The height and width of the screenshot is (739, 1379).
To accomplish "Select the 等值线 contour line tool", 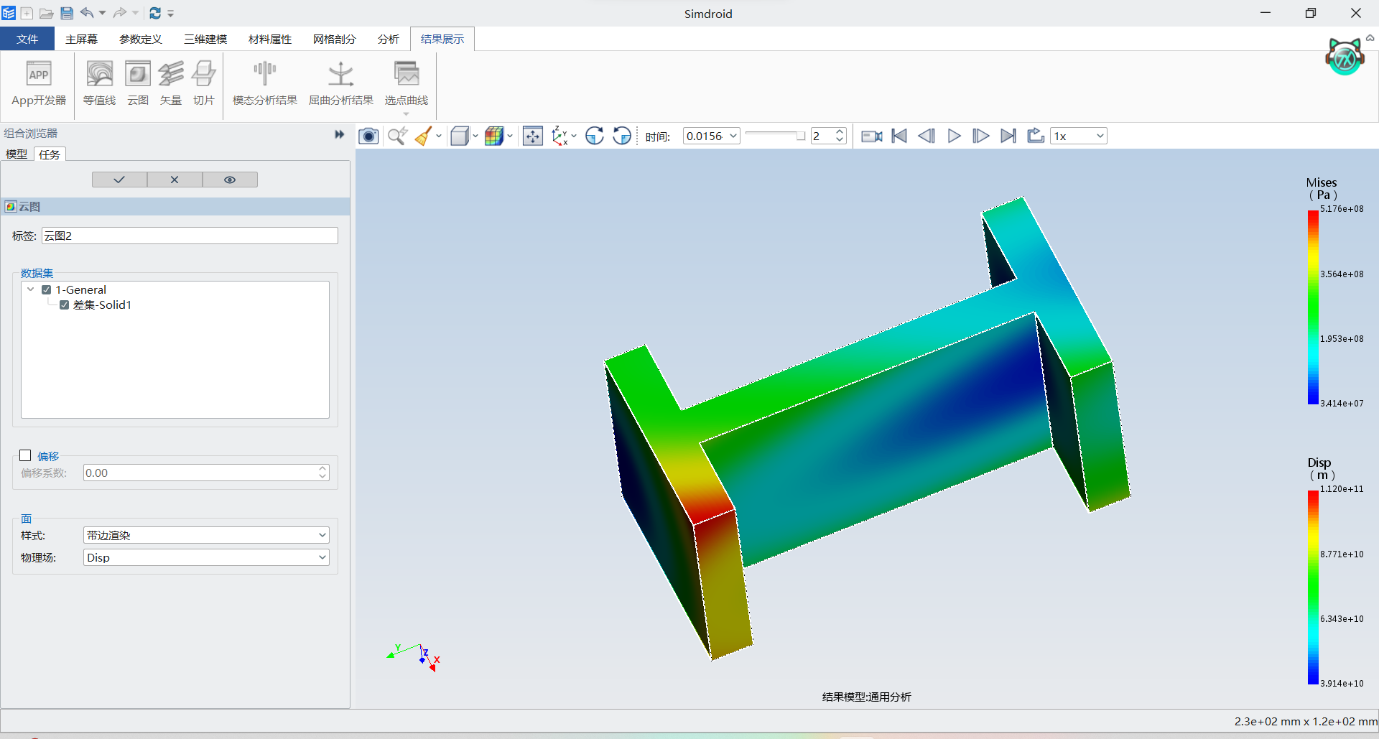I will [99, 84].
